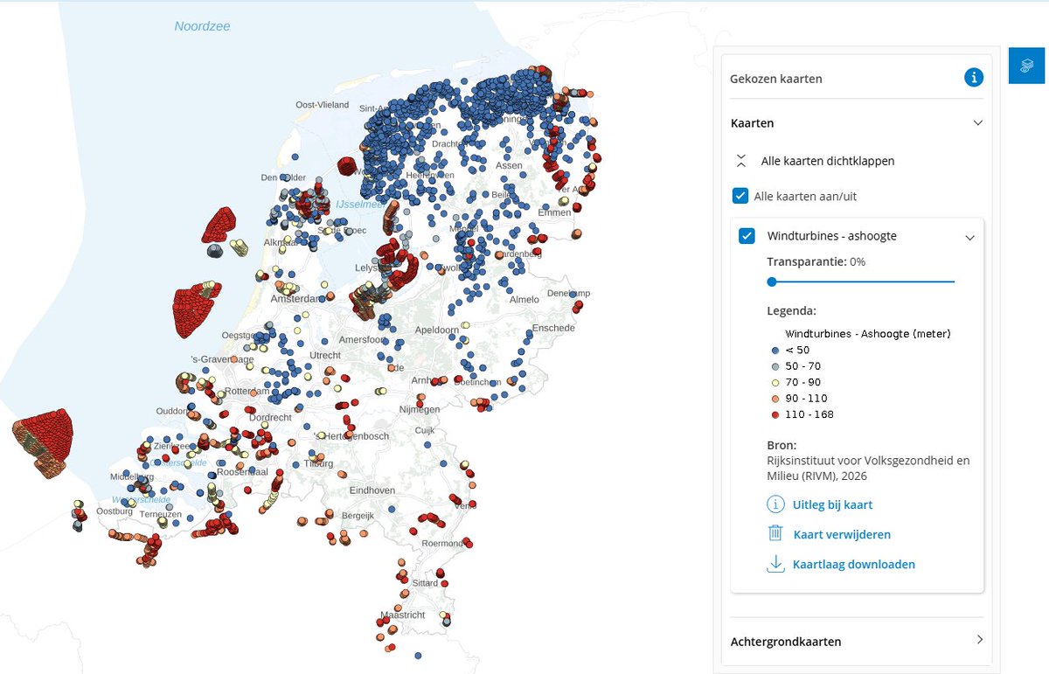
Task: Click the collapse-all icon beside Alle kaarten dichtklappen
Action: pos(740,160)
